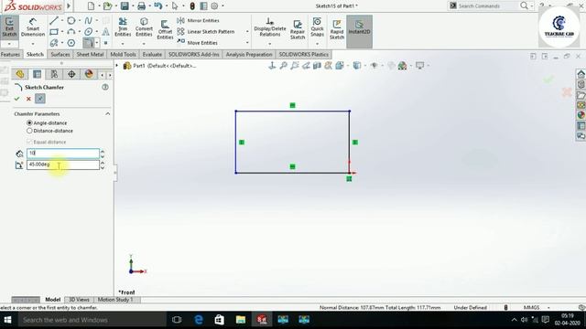Select the Angle-distance radio button
586x329 pixels.
click(x=29, y=122)
